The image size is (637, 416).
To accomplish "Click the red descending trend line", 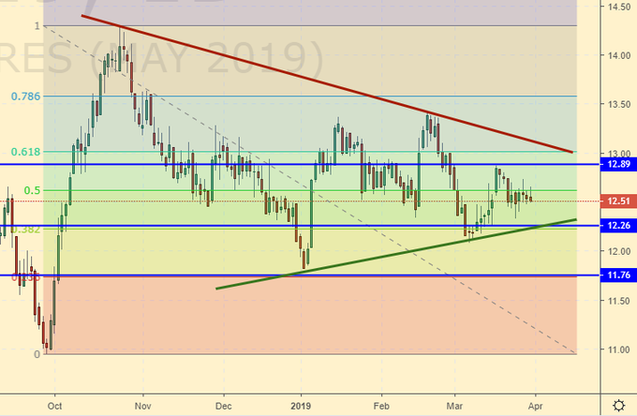I will 328,84.
